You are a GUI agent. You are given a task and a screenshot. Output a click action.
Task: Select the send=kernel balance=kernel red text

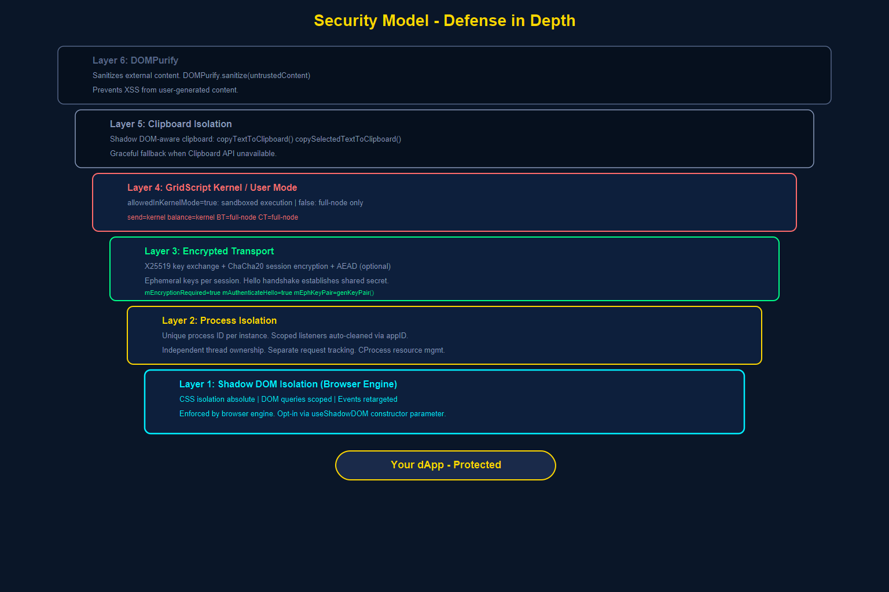(212, 217)
